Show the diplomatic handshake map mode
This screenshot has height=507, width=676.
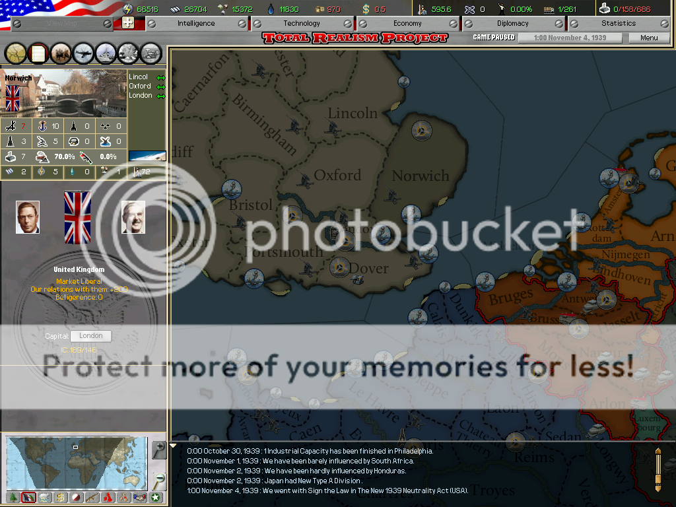point(140,498)
